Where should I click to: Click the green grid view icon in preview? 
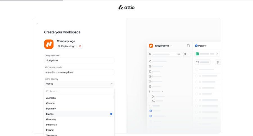pyautogui.click(x=197, y=54)
